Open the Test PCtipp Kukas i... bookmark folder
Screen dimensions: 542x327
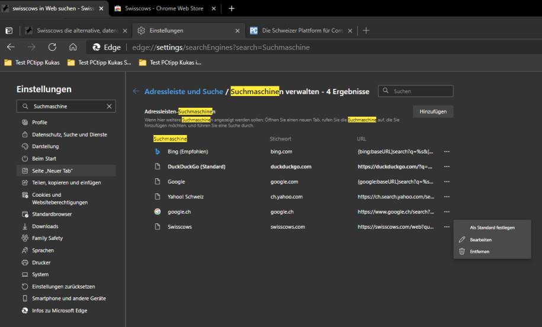170,63
